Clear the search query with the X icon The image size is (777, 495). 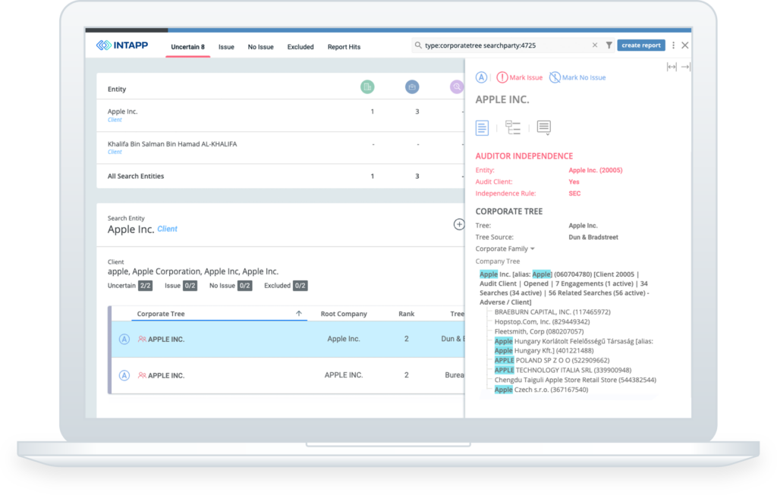click(x=595, y=45)
